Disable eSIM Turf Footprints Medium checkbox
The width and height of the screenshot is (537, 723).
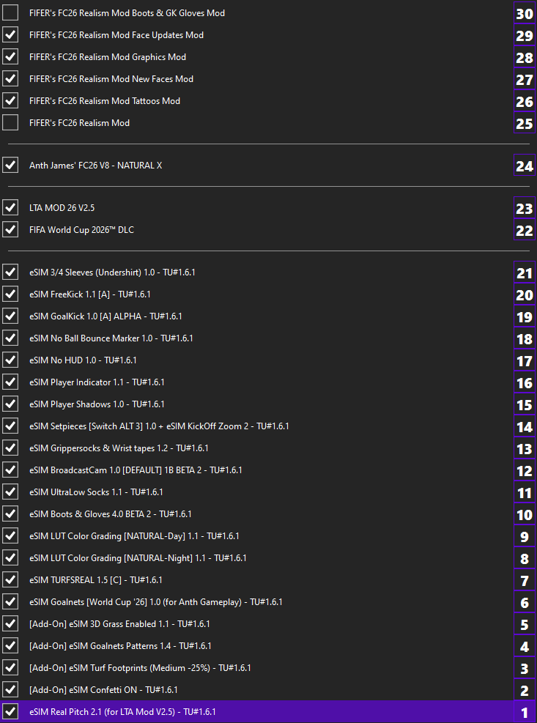coord(10,667)
